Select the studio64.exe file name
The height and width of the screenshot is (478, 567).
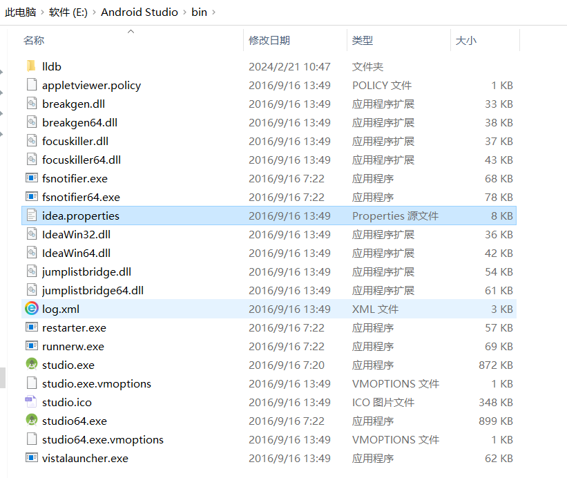(75, 421)
